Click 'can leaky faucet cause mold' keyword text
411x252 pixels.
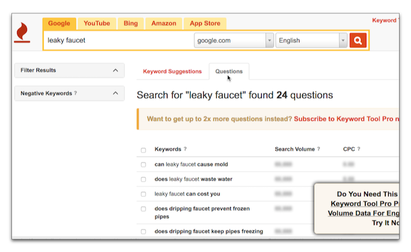coord(191,164)
